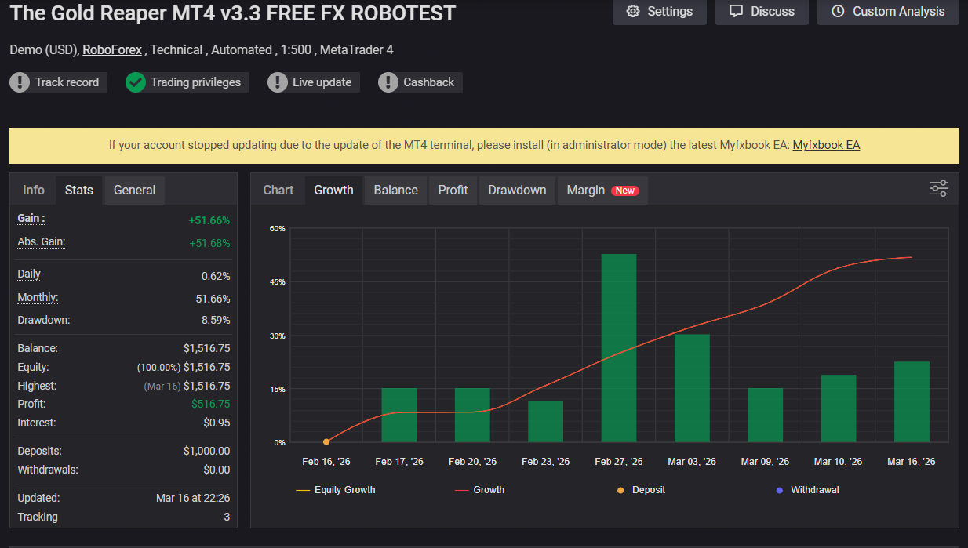The image size is (968, 548).
Task: Click the green Trading privileges checkmark icon
Action: [x=136, y=82]
